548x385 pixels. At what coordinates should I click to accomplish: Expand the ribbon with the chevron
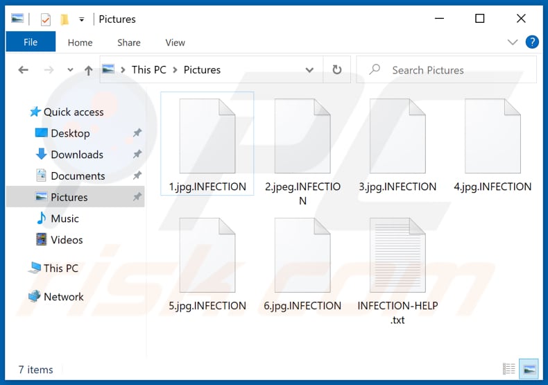513,42
